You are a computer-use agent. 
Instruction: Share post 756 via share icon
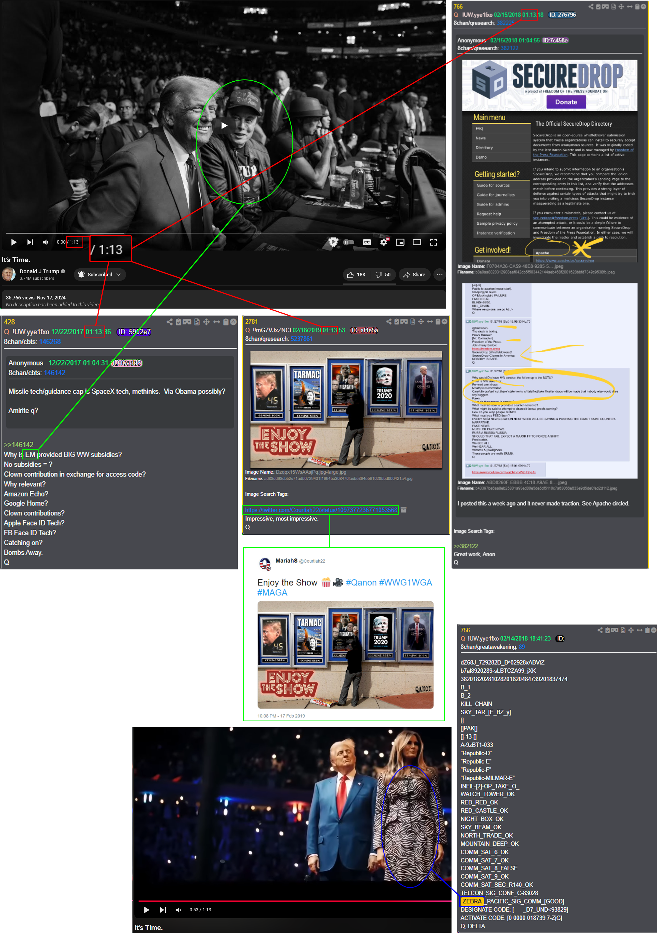(x=600, y=630)
